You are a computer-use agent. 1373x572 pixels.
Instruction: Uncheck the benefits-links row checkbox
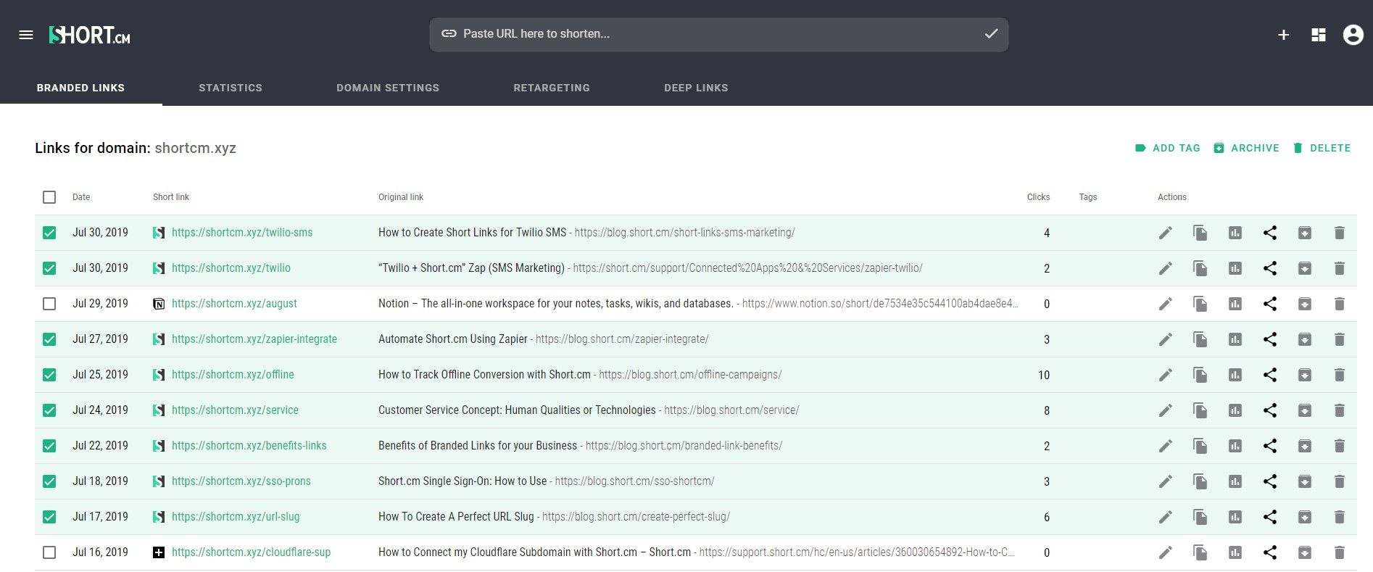[49, 446]
